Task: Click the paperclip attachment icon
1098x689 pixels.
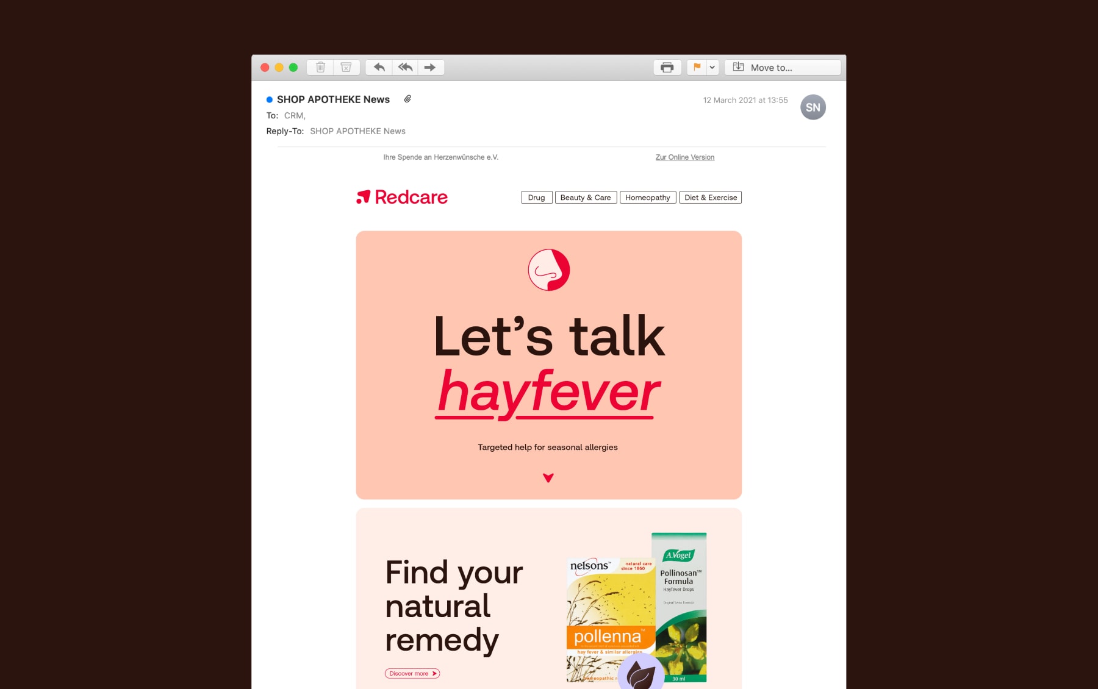Action: click(407, 99)
